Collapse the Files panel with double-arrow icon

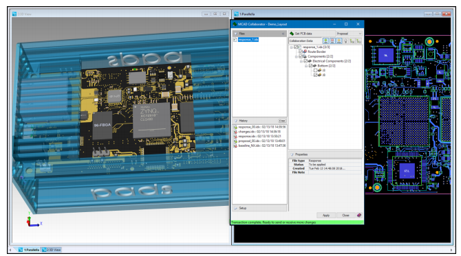283,34
